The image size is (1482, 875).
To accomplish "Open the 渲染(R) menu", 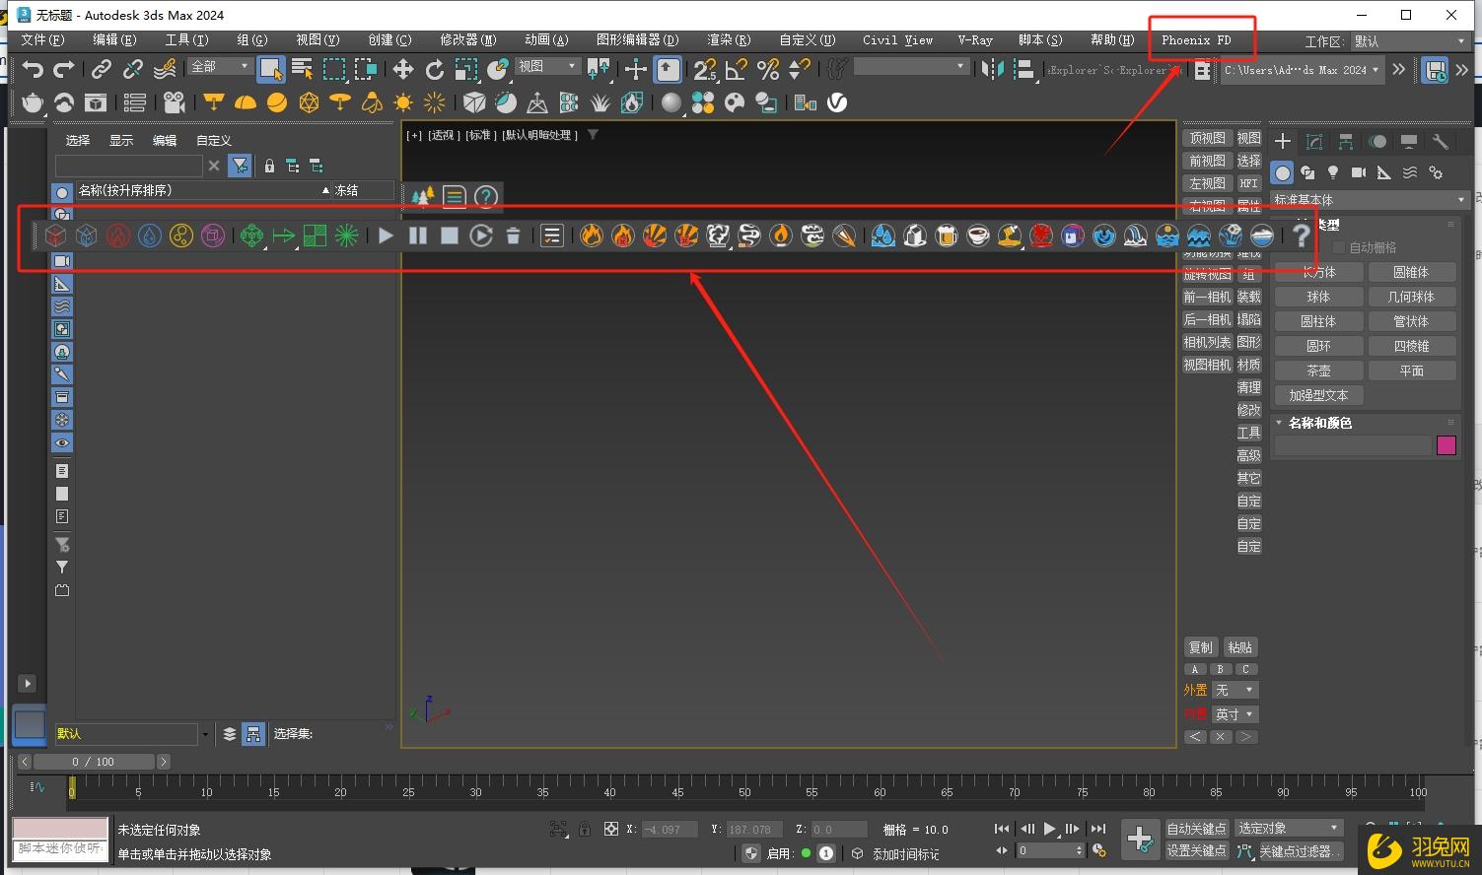I will (729, 40).
